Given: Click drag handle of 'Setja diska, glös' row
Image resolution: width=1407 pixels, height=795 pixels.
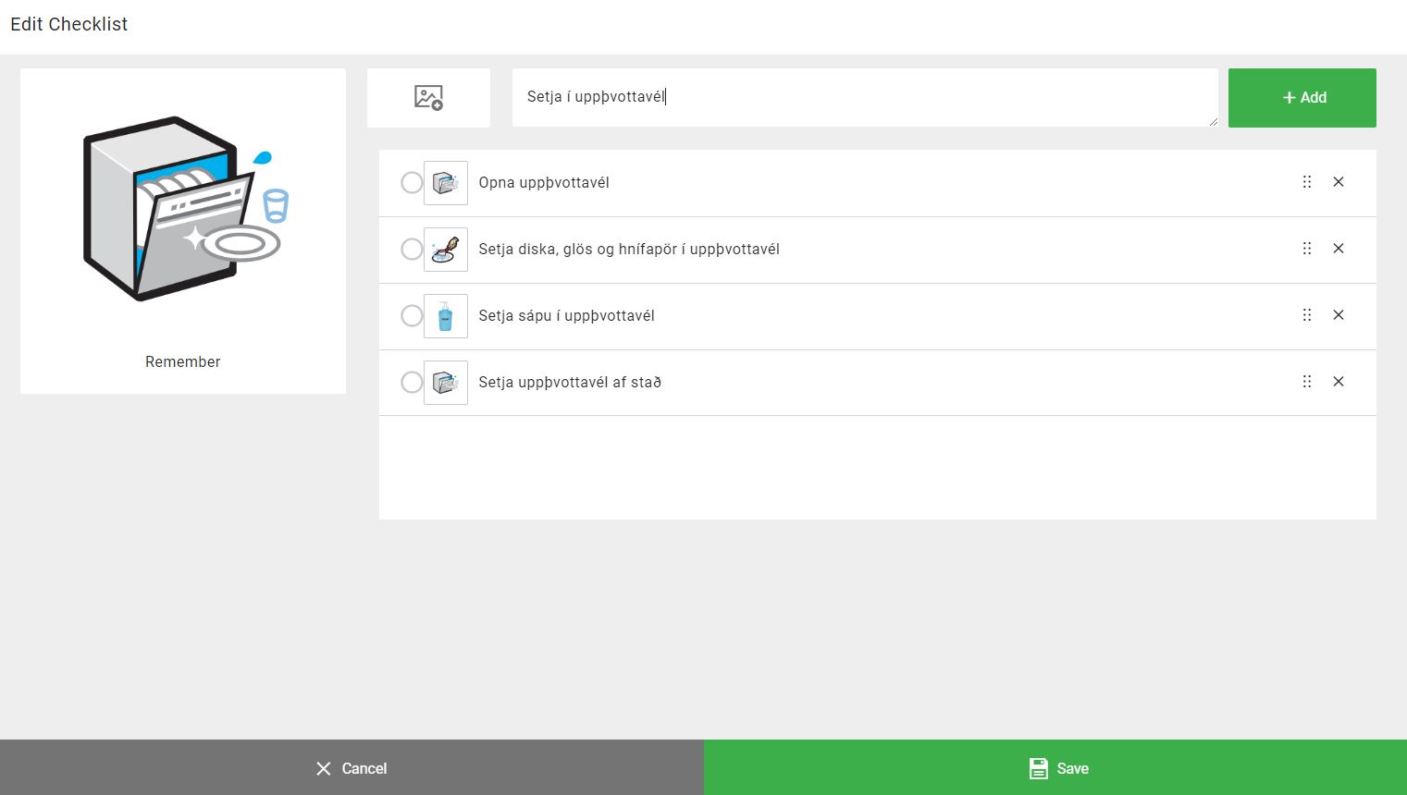Looking at the screenshot, I should tap(1306, 249).
